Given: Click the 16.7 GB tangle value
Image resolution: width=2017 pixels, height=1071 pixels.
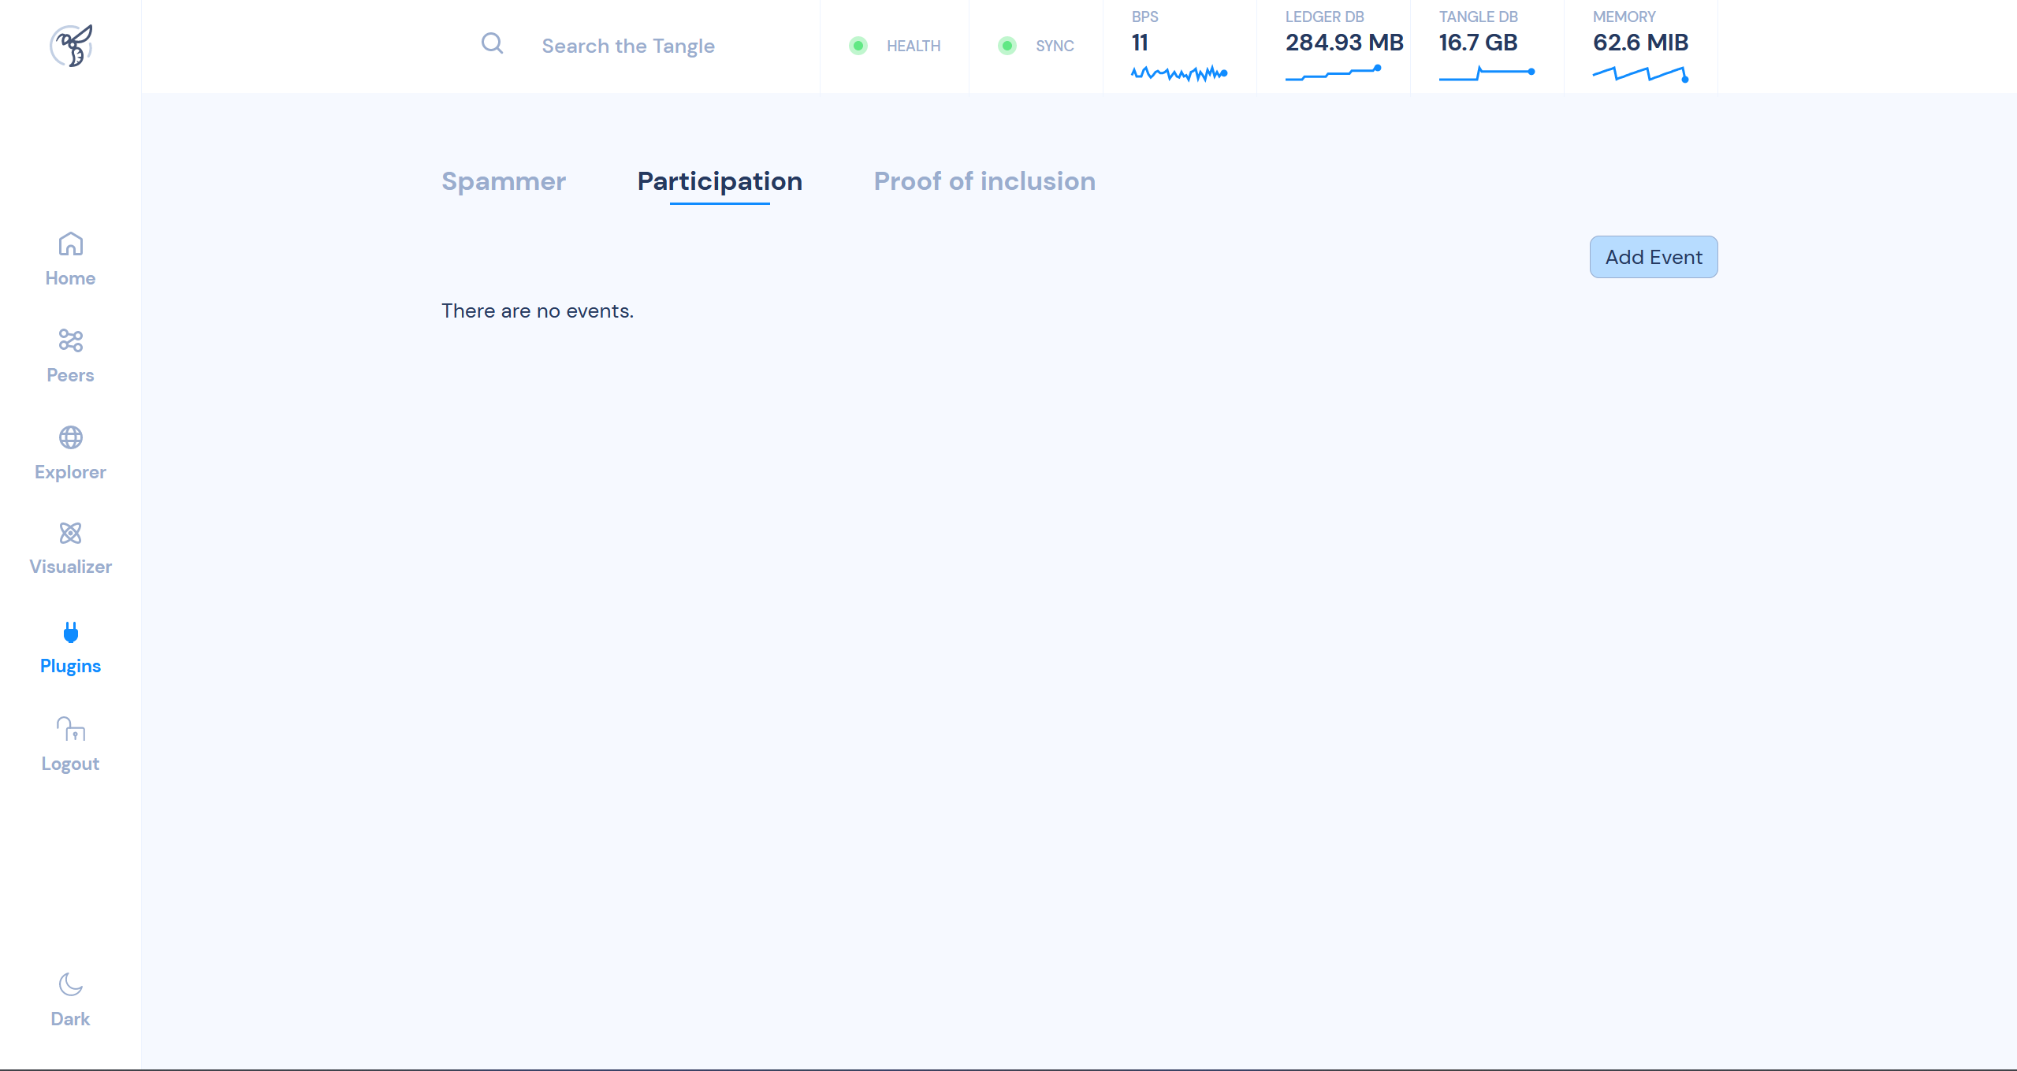Looking at the screenshot, I should point(1478,43).
